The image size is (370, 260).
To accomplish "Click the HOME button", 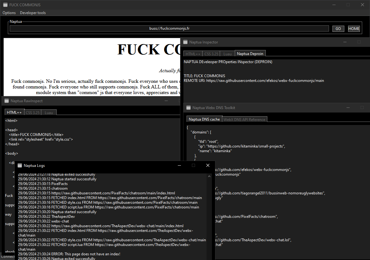I will pos(354,28).
